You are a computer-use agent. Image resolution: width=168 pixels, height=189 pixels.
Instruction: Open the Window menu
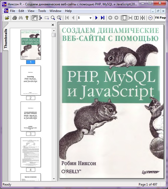pos(55,11)
